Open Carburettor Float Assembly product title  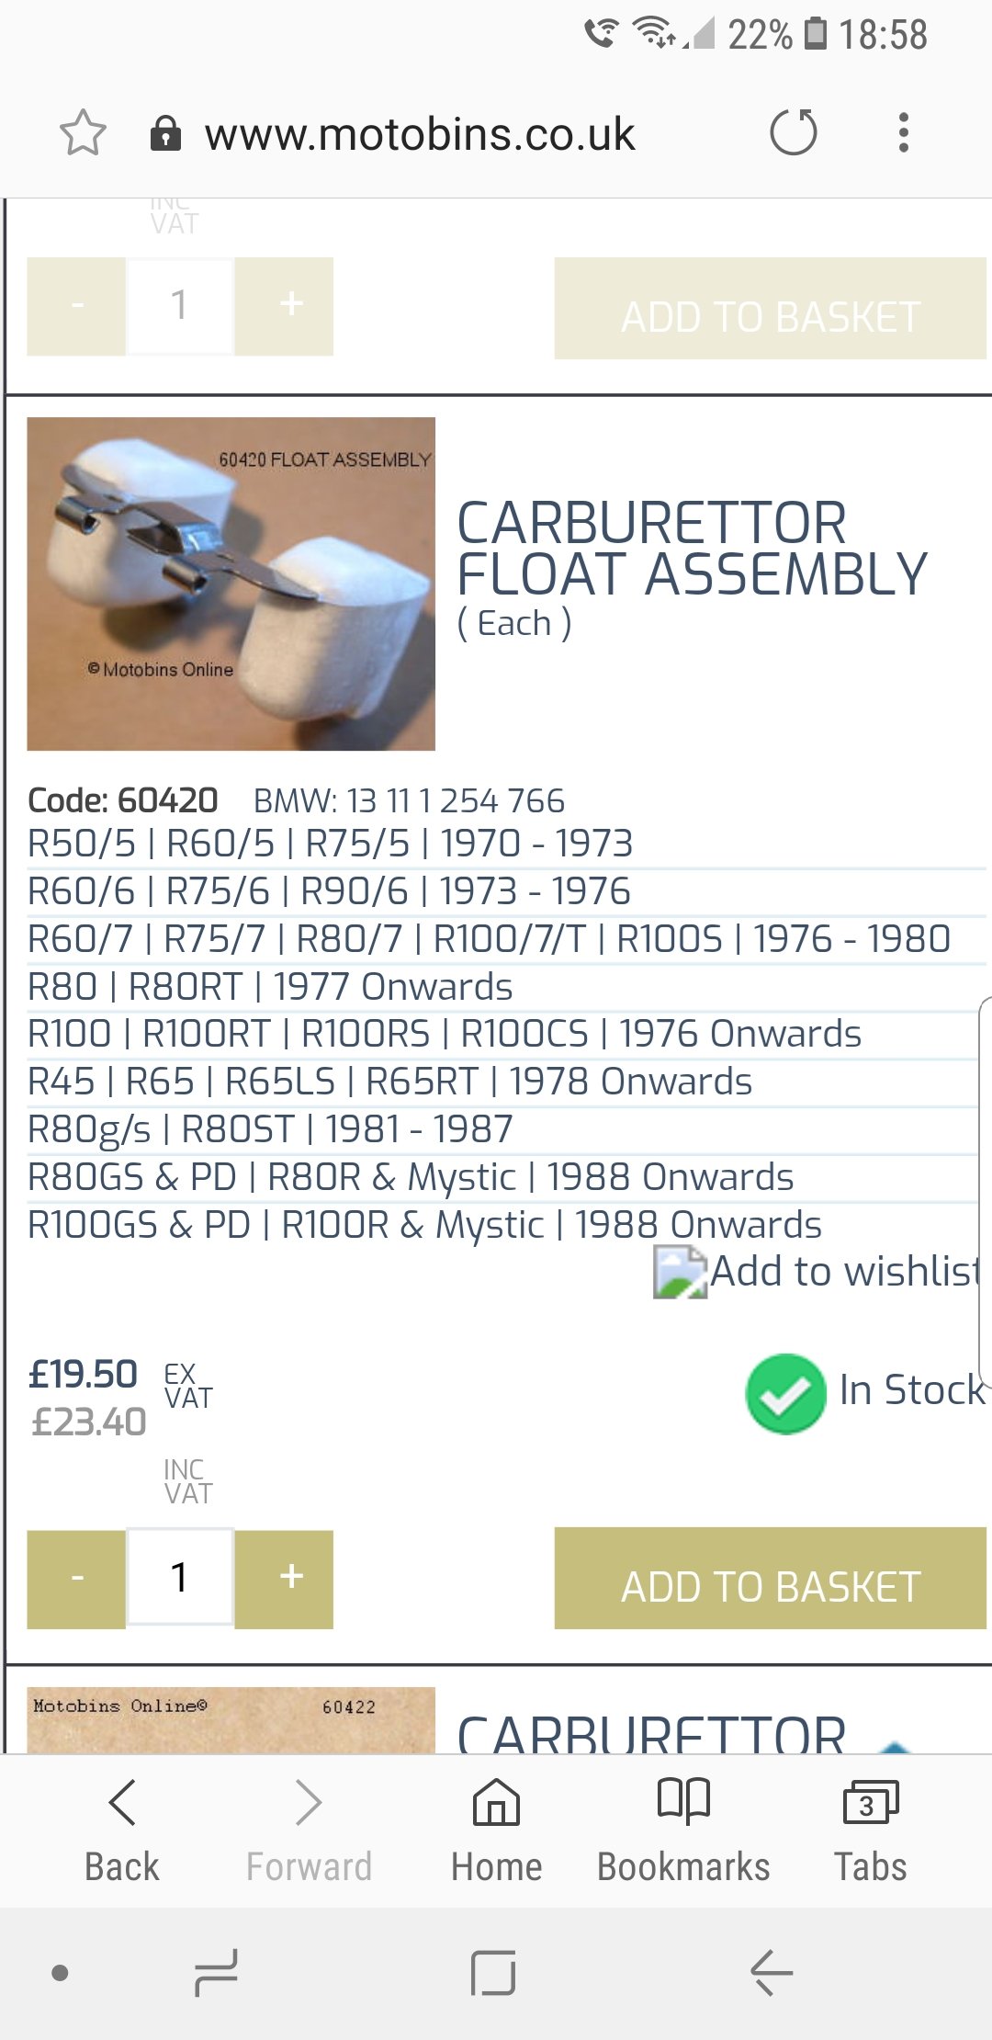[692, 549]
